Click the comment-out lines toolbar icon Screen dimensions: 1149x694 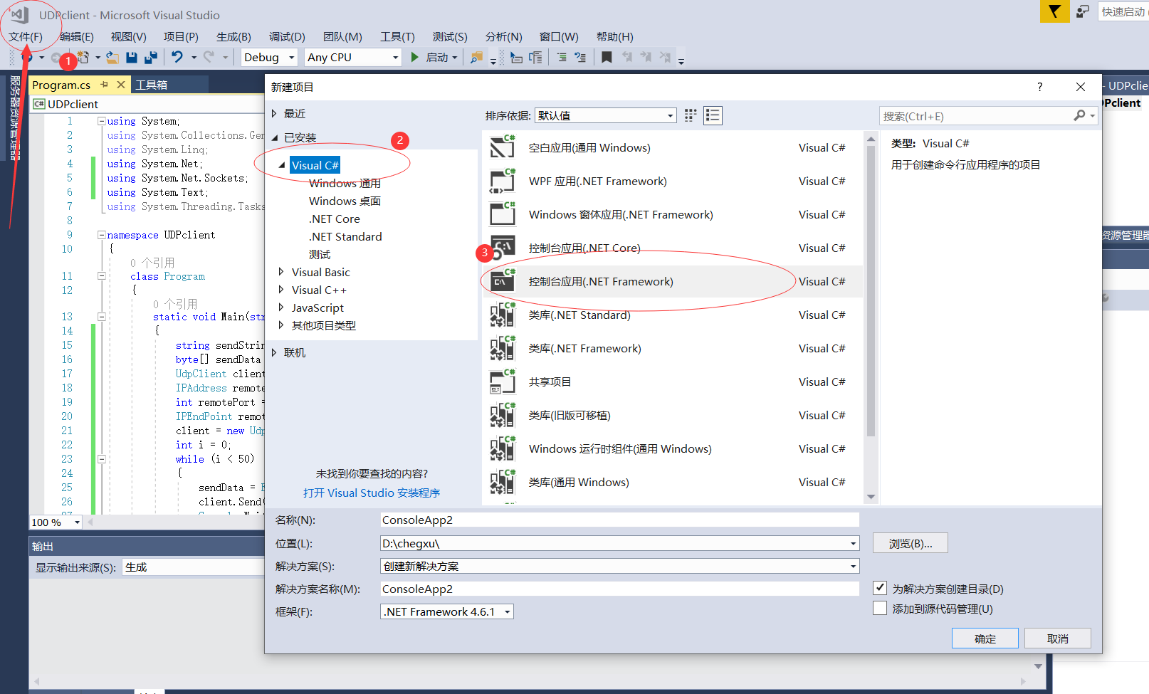(562, 57)
